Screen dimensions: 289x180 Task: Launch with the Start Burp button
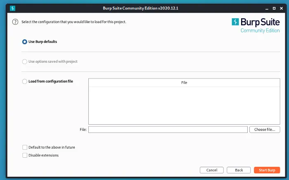click(x=267, y=170)
